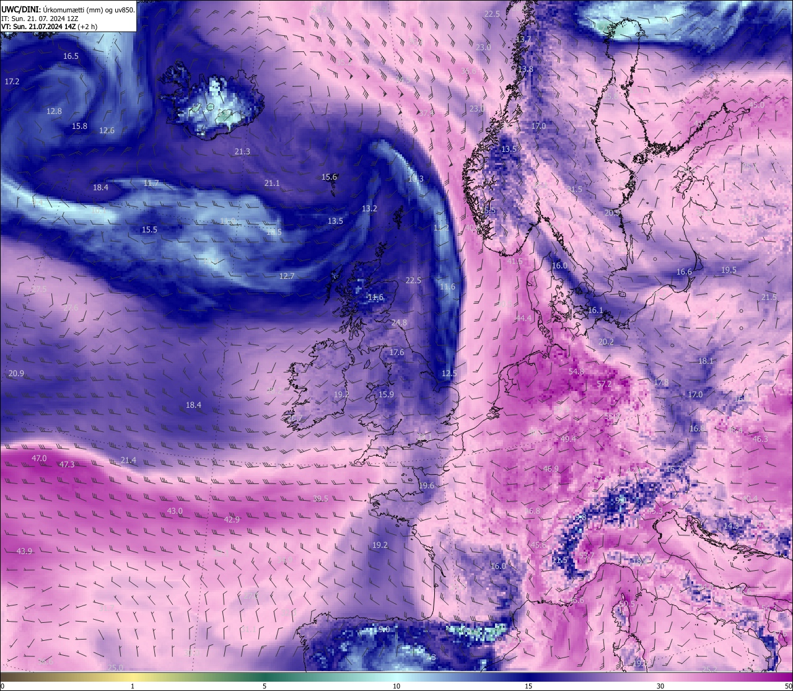Pick the 13.2 value label
Screen dimensions: 793x691
click(370, 209)
